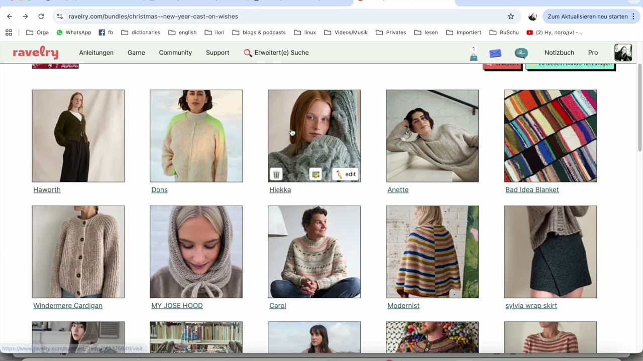
Task: Open the Haworth pattern link
Action: pos(47,190)
